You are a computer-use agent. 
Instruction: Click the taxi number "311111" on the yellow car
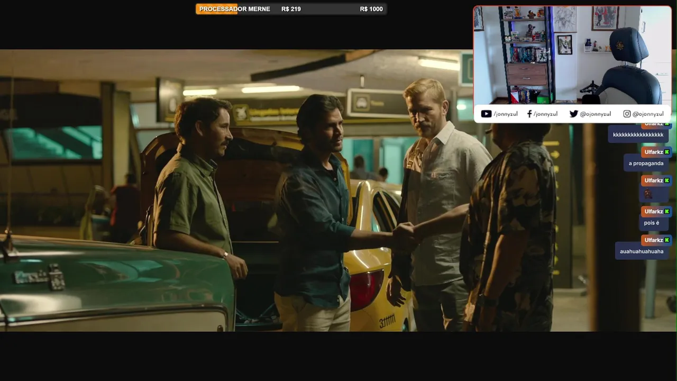point(387,321)
